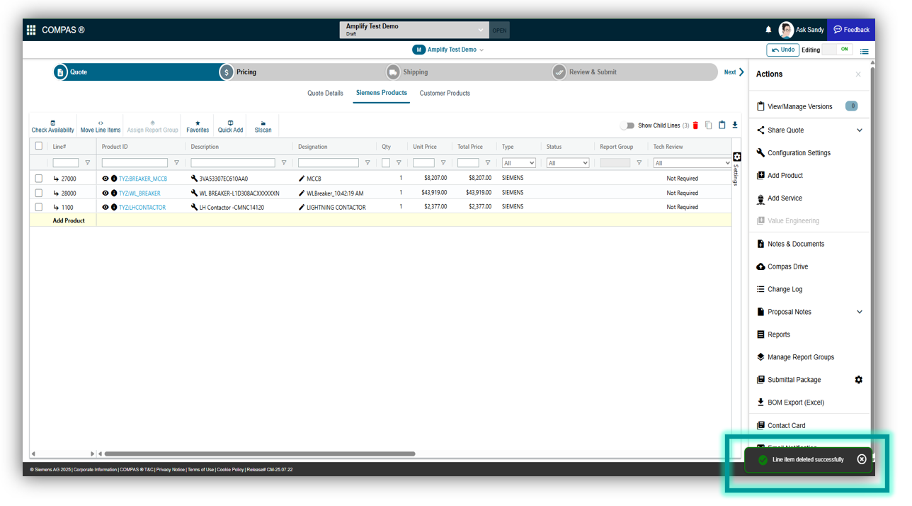
Task: Click the Add Product row
Action: pos(380,220)
